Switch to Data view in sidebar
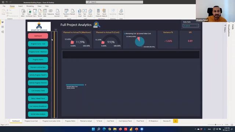 [3, 27]
